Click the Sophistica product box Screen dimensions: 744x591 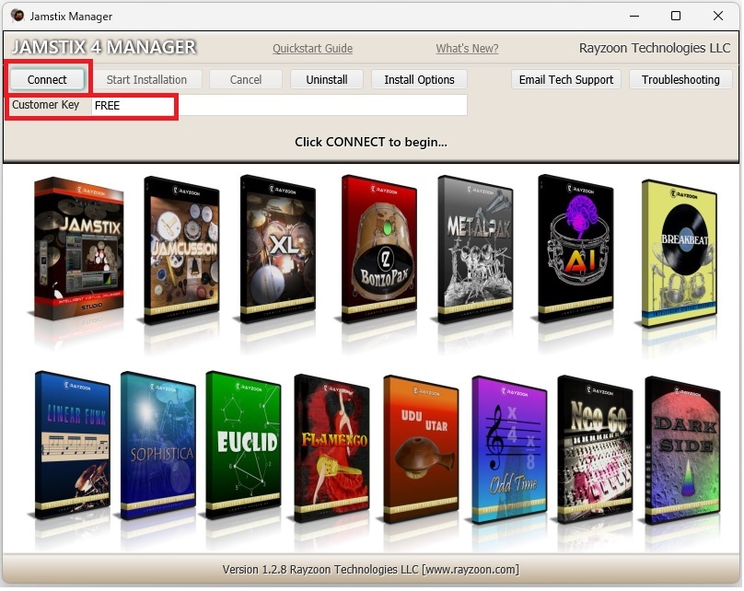157,446
